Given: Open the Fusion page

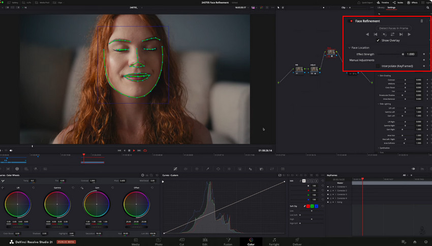Looking at the screenshot, I should pos(228,241).
